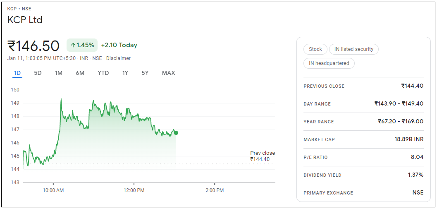Screen dimensions: 437x209
Task: Click the MARKET CAP label
Action: click(319, 139)
